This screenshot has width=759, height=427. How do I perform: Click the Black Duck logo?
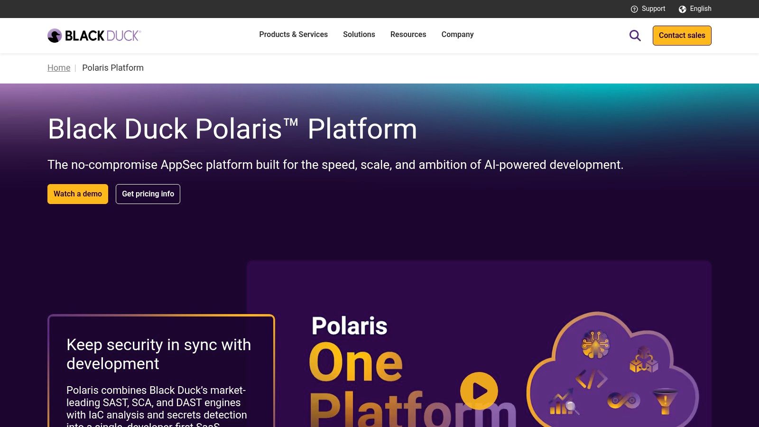[94, 36]
